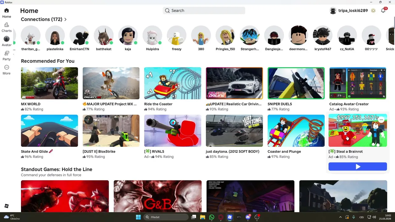Image resolution: width=395 pixels, height=222 pixels.
Task: Open WhatsApp from the taskbar
Action: coord(211,217)
